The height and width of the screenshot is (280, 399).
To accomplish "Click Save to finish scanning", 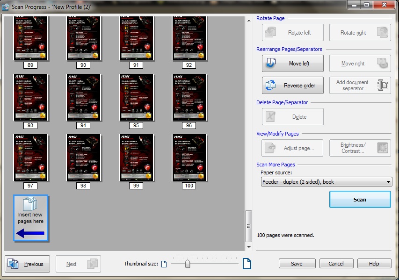I will pyautogui.click(x=297, y=264).
